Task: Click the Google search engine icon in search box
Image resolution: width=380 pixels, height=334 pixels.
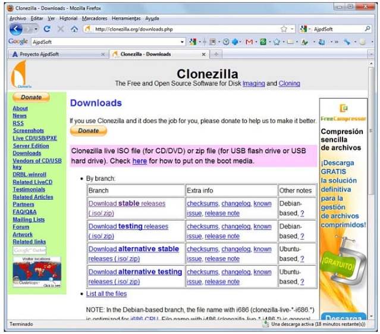Action: [303, 29]
